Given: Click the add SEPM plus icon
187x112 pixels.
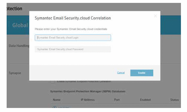Looking at the screenshot, I should [55, 107].
